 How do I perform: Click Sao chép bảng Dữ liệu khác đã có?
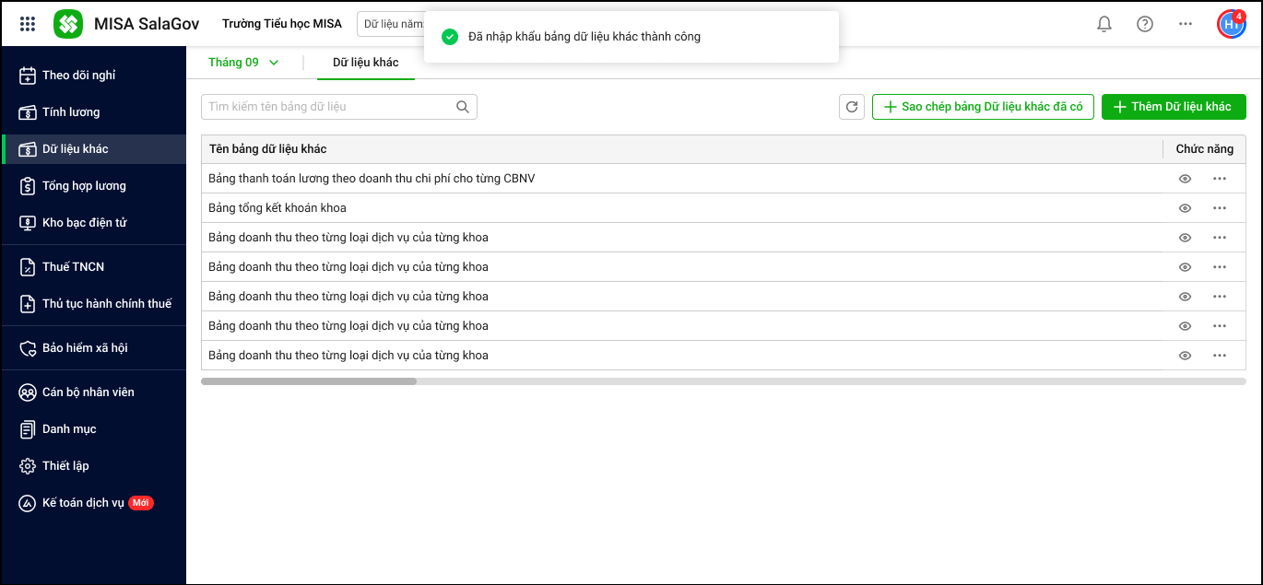click(x=982, y=107)
